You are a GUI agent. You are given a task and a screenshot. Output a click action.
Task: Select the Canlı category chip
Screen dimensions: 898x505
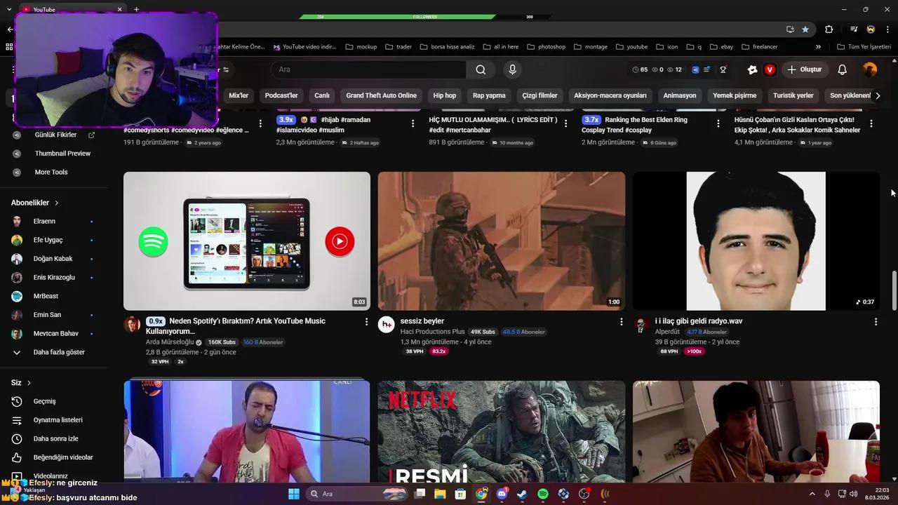click(321, 95)
